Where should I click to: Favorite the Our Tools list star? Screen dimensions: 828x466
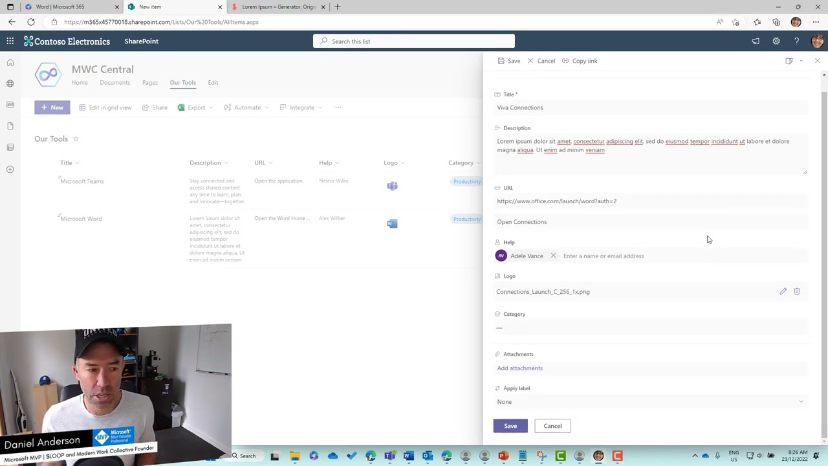point(76,139)
